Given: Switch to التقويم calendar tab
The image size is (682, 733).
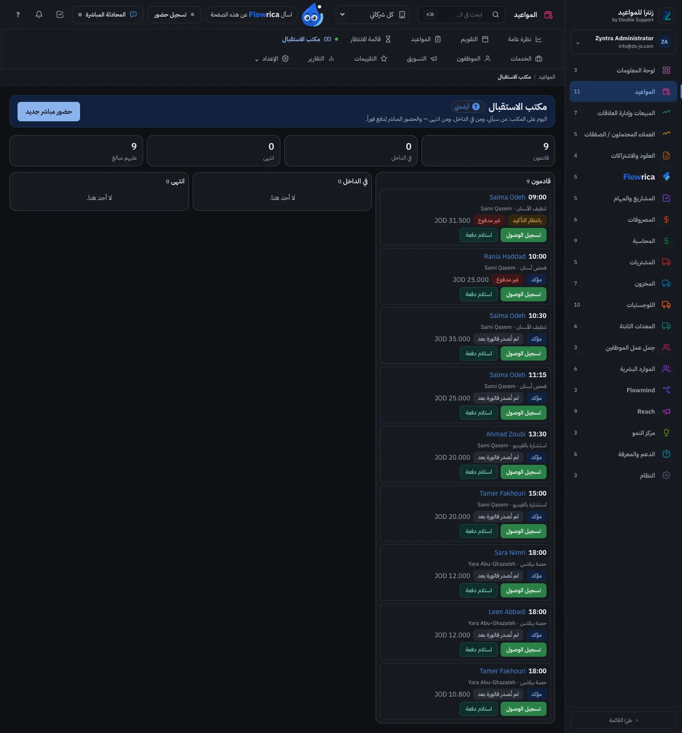Looking at the screenshot, I should click(475, 39).
